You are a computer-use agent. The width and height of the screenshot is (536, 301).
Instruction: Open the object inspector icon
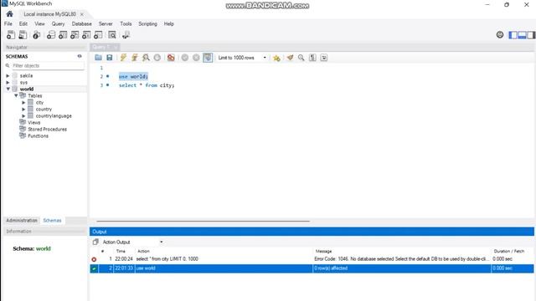36,35
